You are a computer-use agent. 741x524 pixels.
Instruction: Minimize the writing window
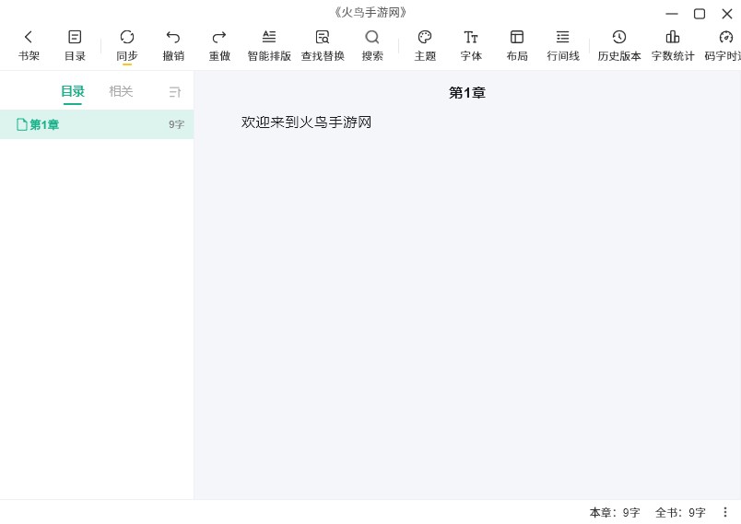pyautogui.click(x=672, y=14)
